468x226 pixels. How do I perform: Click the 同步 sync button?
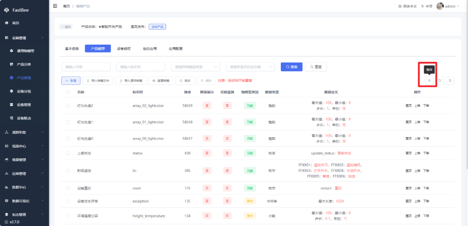185,81
